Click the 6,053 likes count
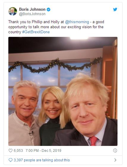The height and width of the screenshot is (167, 127). (18, 150)
